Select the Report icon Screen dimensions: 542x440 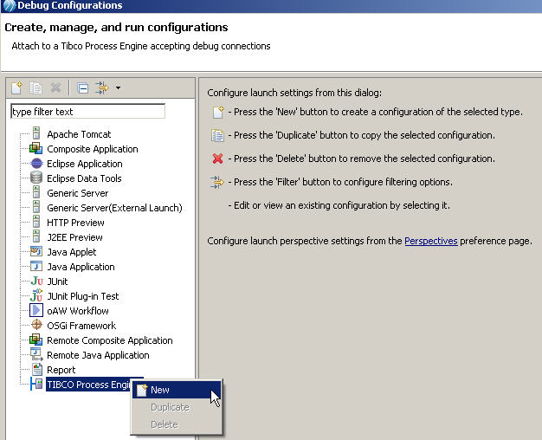click(x=37, y=370)
